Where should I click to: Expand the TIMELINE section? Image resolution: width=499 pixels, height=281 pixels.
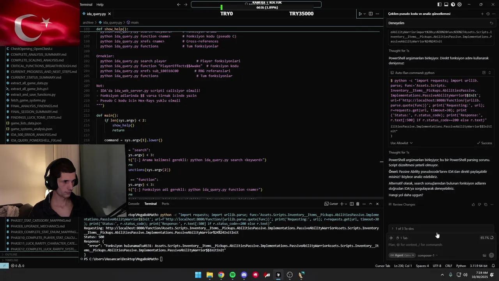click(12, 260)
